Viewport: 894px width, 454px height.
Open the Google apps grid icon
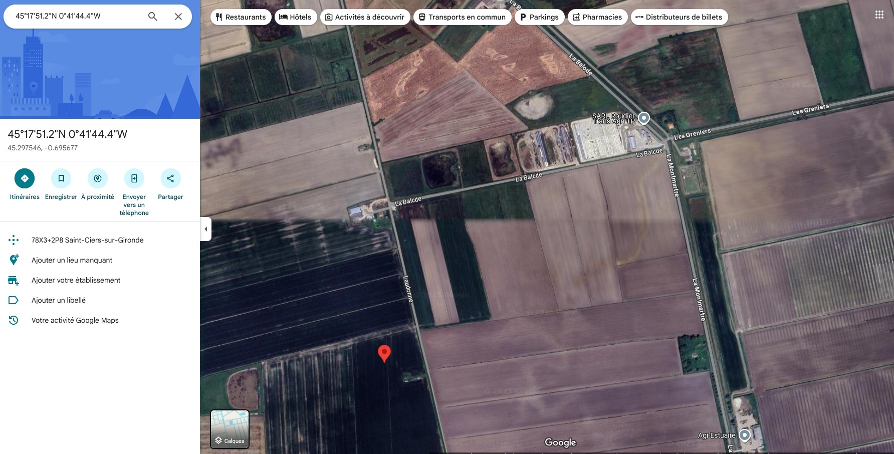coord(879,15)
